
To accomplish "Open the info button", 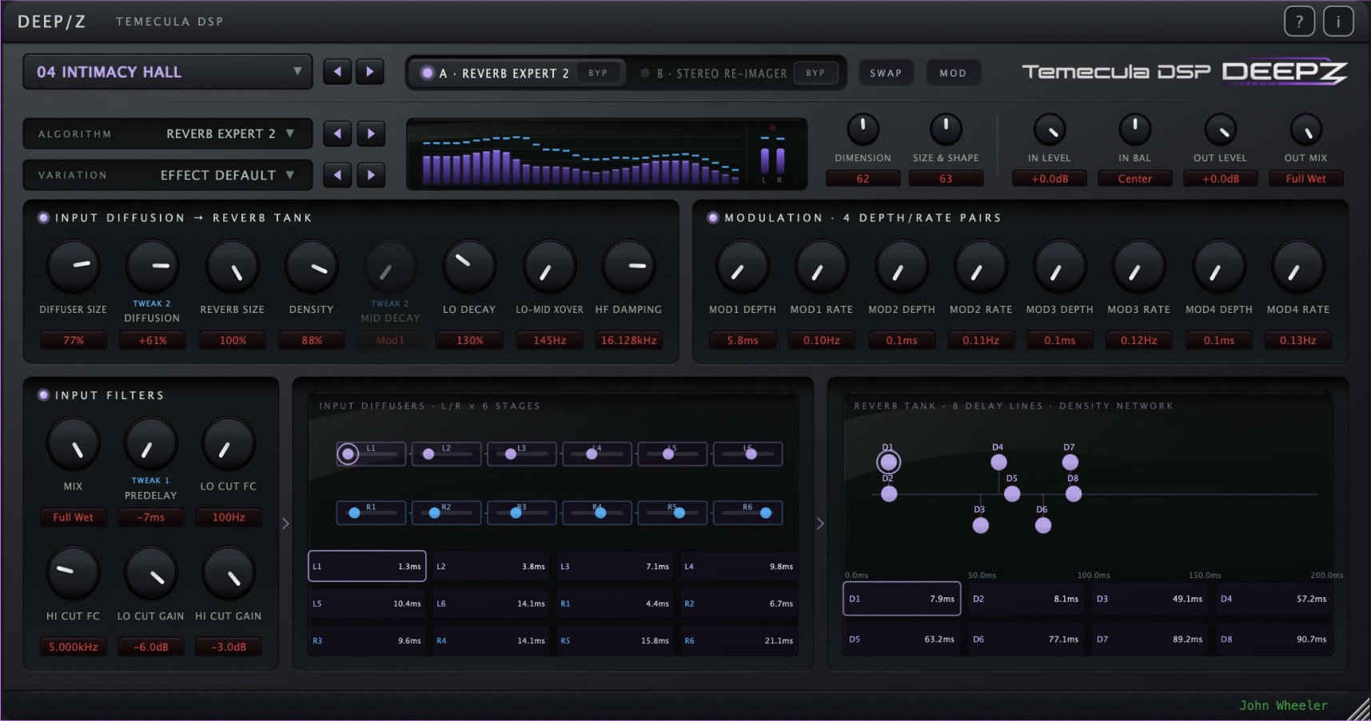I will click(x=1338, y=22).
